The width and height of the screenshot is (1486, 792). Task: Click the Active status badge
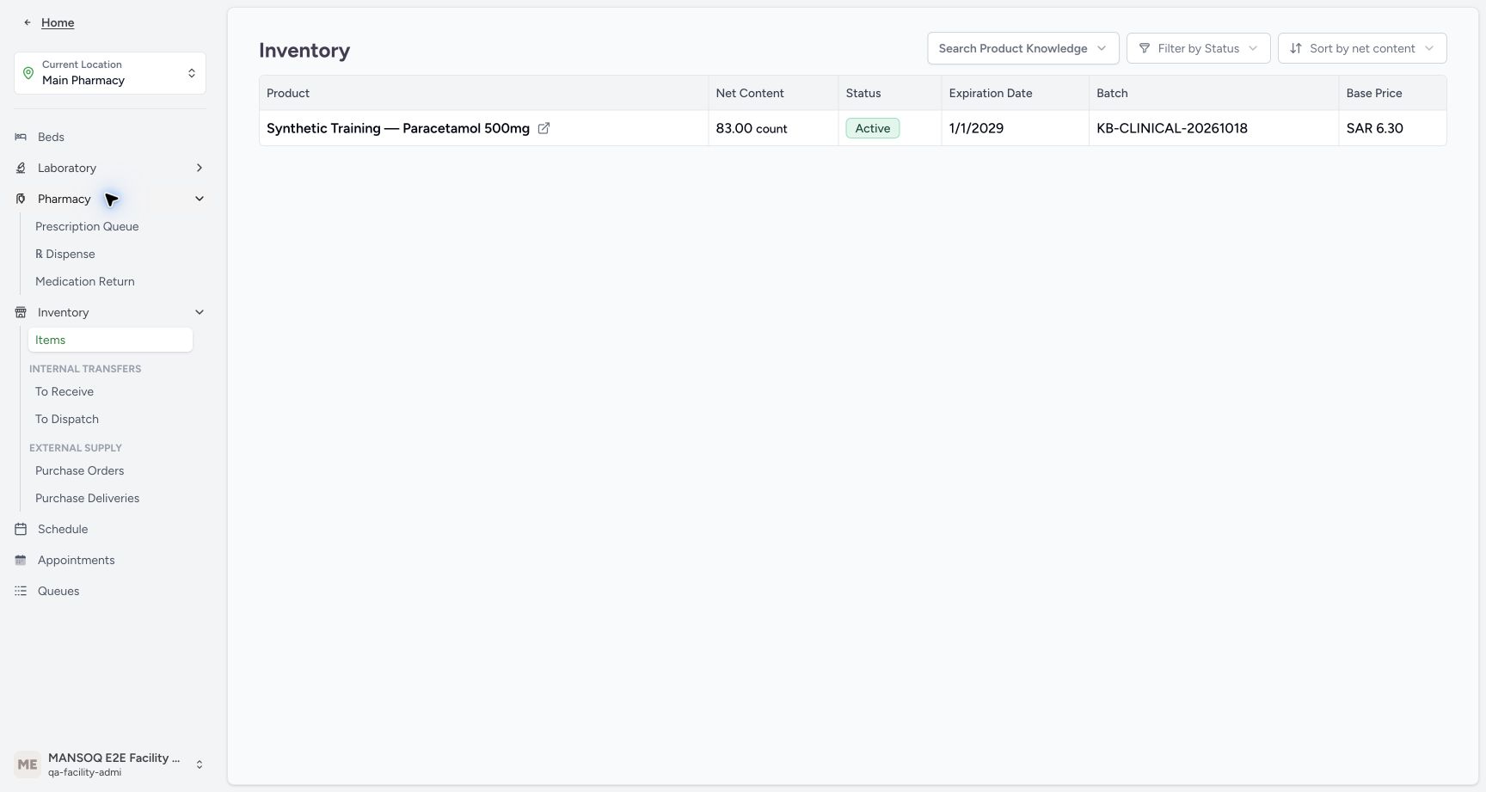(x=872, y=128)
